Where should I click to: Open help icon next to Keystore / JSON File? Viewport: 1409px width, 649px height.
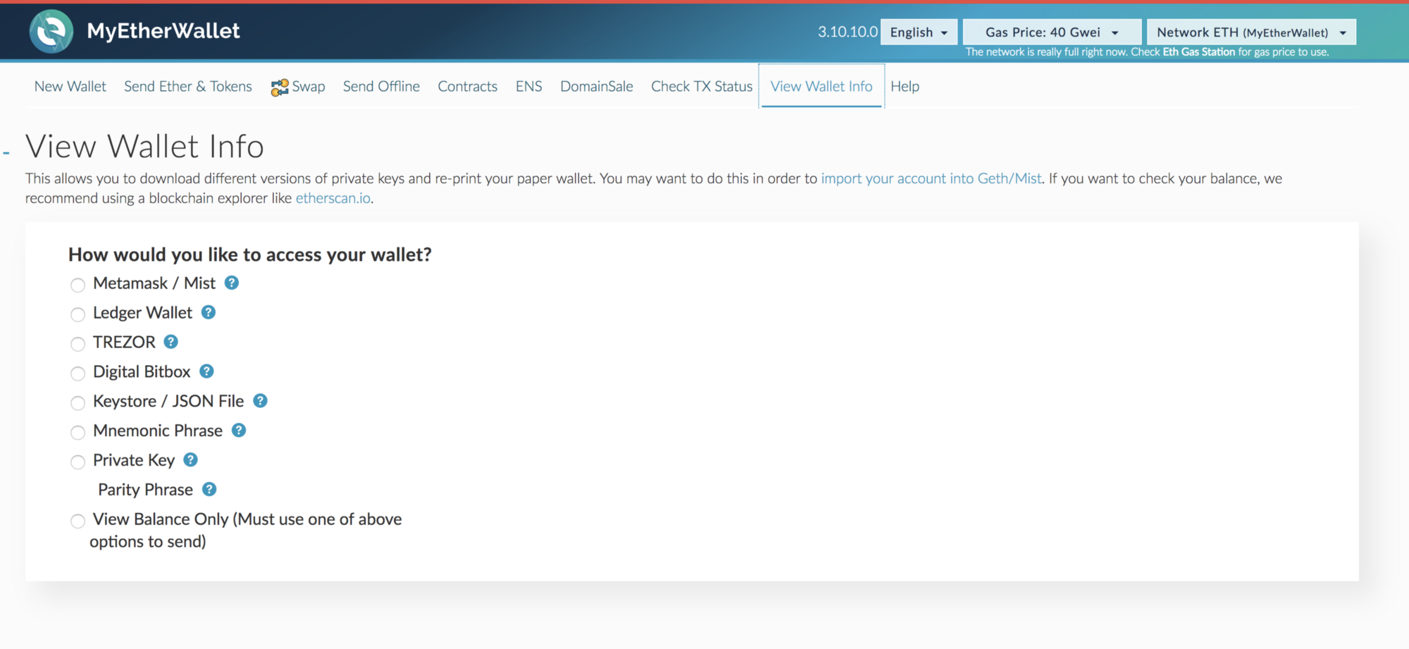click(261, 401)
